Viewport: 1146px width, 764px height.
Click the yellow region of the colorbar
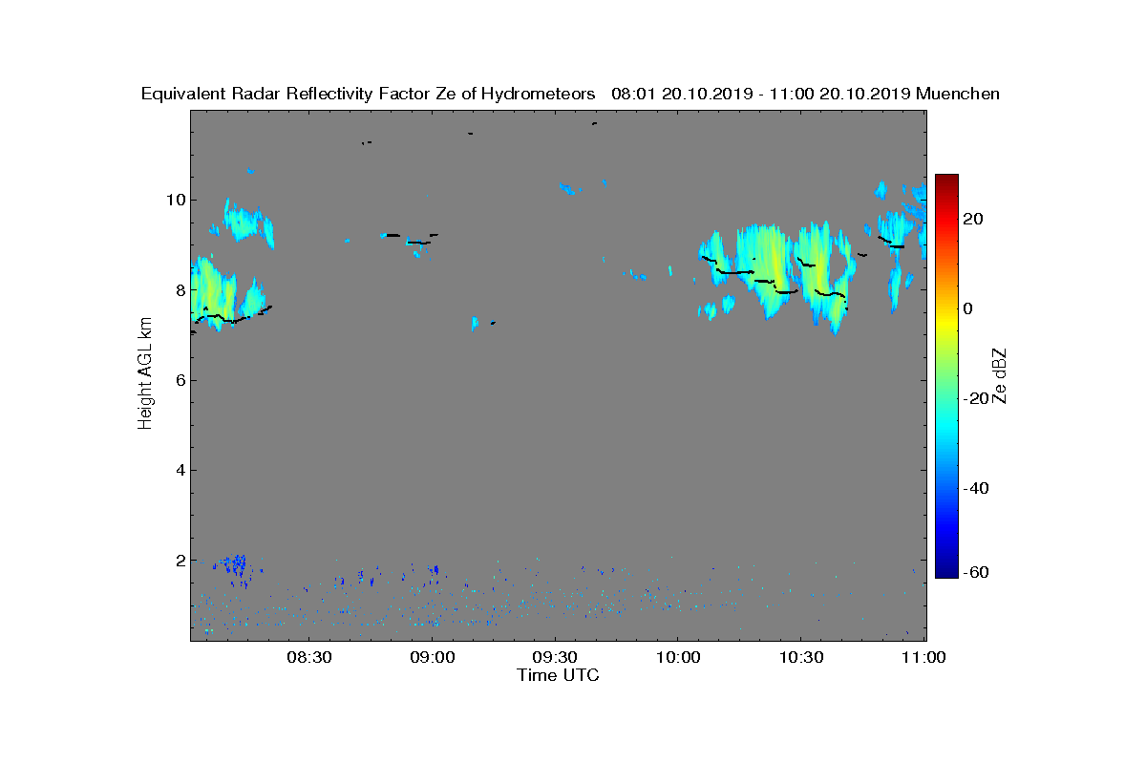click(x=946, y=325)
